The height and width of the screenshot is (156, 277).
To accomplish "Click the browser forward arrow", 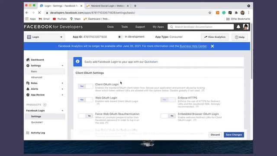I will [33, 13].
